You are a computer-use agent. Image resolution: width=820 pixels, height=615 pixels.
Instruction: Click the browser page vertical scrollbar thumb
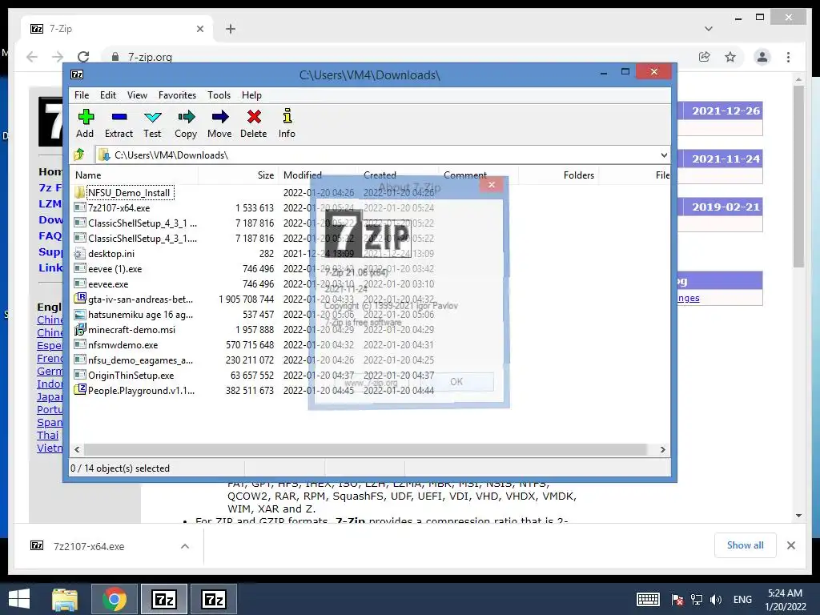tap(798, 176)
